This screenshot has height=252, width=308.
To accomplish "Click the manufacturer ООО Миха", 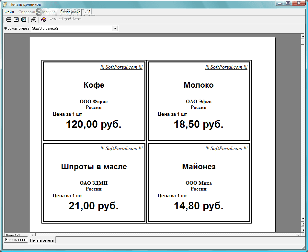I will pos(199,183).
